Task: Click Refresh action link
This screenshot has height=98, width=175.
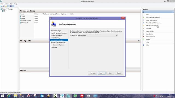Action: [x=148, y=39]
